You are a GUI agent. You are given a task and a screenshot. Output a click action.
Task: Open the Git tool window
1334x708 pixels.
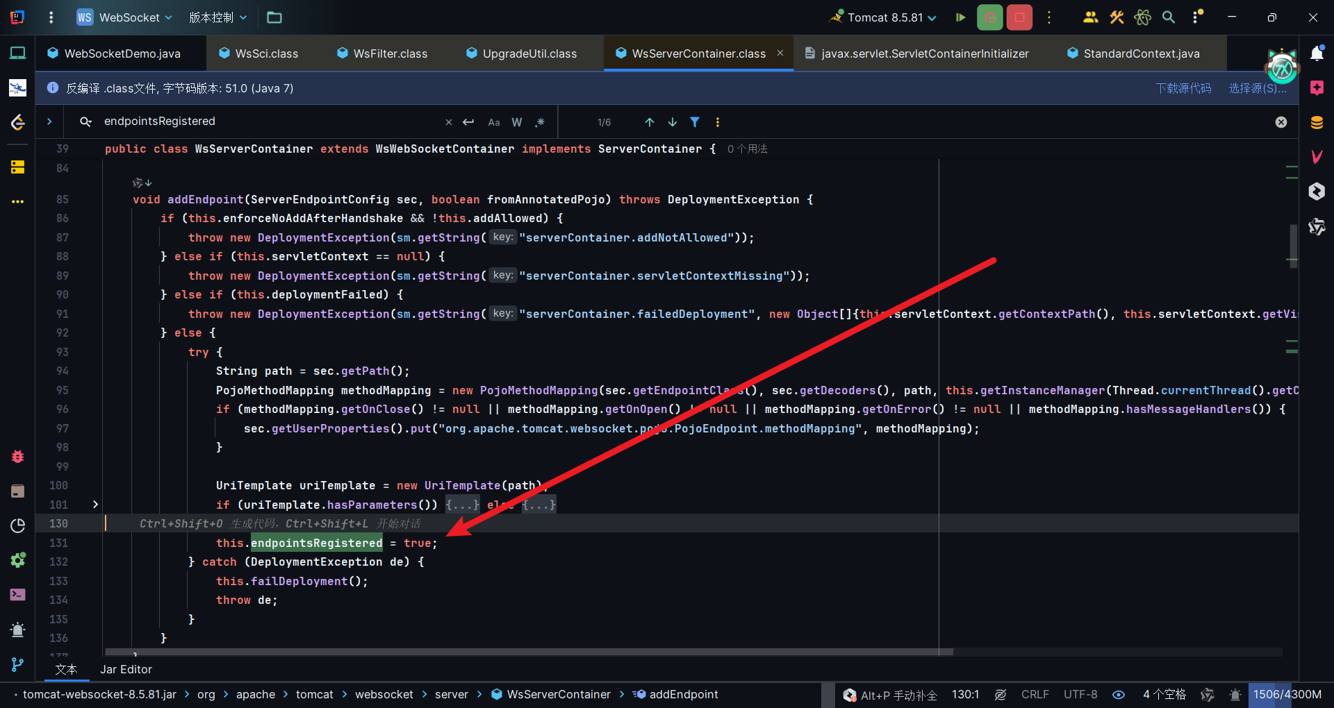(18, 664)
